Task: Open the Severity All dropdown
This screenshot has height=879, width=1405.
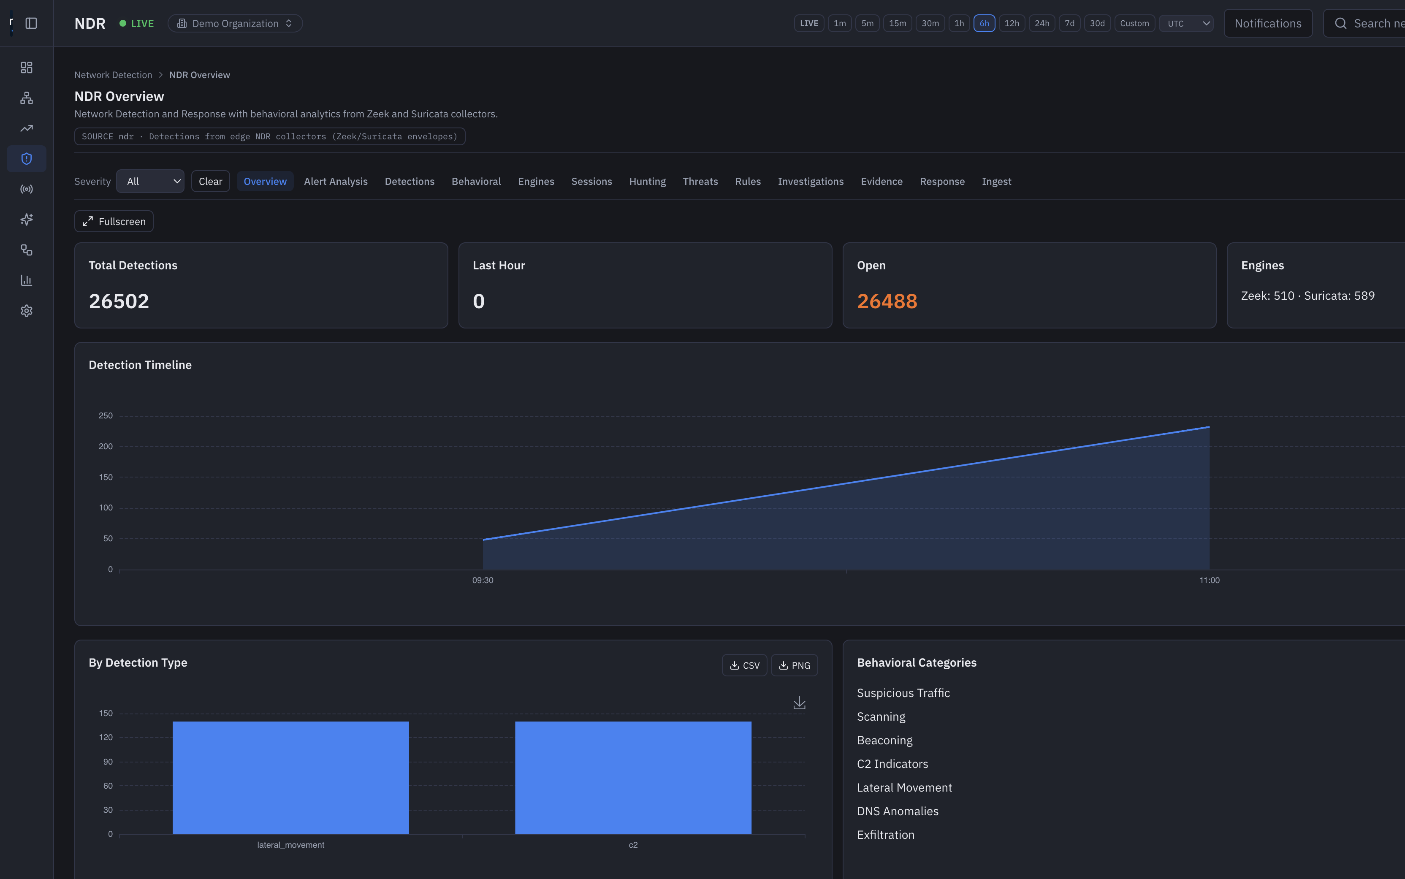Action: click(150, 182)
